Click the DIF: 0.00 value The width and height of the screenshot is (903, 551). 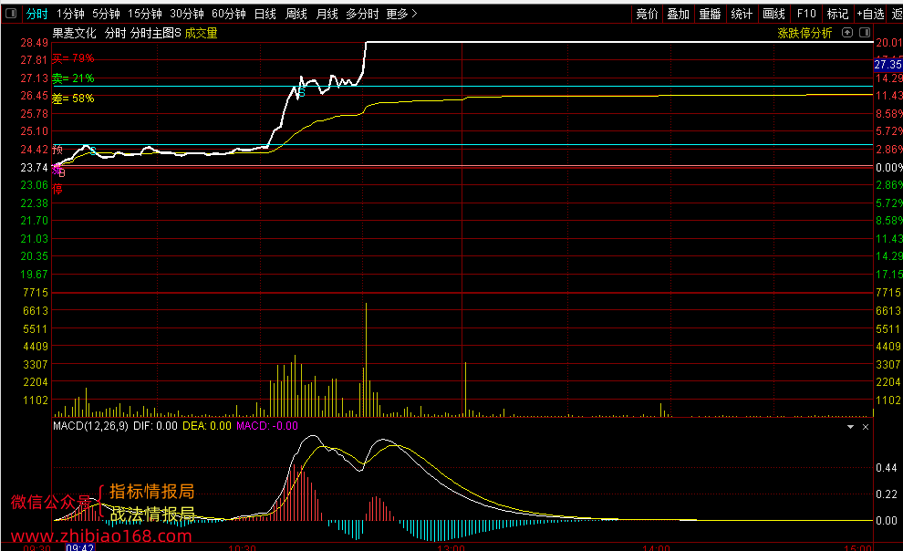click(x=155, y=426)
